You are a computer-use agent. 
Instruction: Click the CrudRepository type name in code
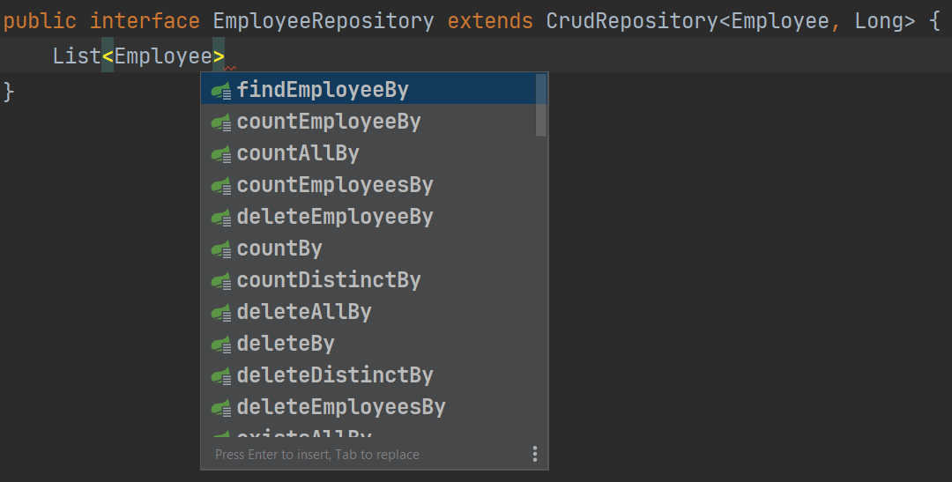[x=632, y=20]
